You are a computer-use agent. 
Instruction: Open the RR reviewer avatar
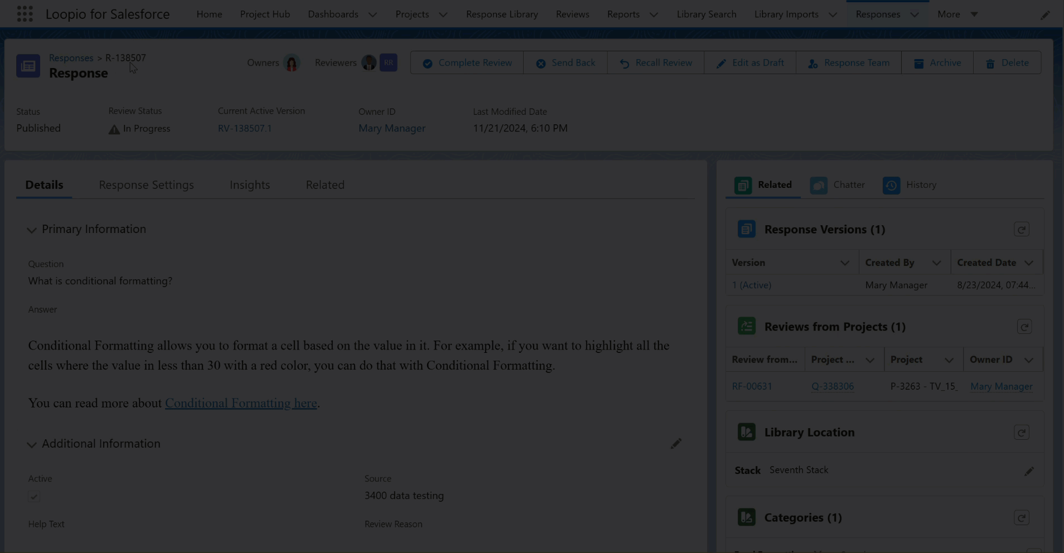coord(389,62)
